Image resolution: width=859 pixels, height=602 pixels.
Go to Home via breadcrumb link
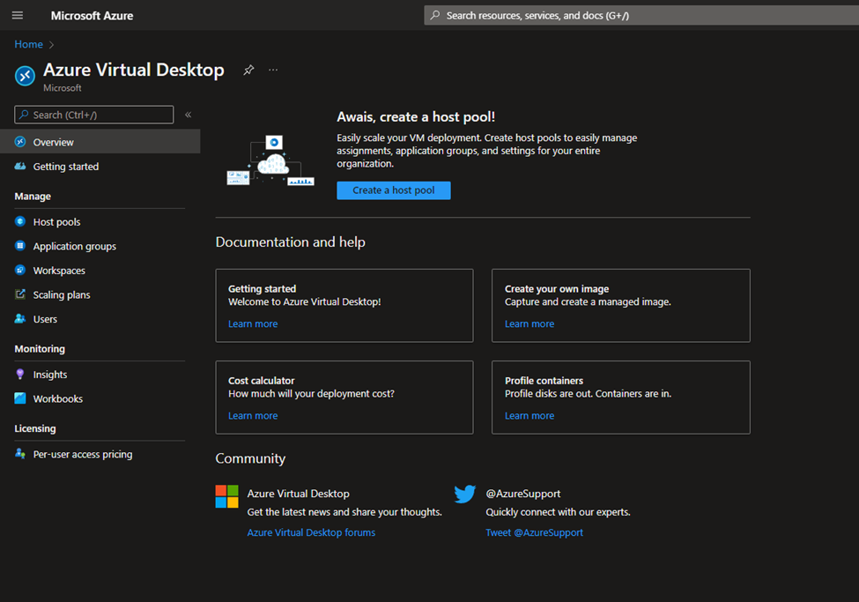[x=28, y=44]
